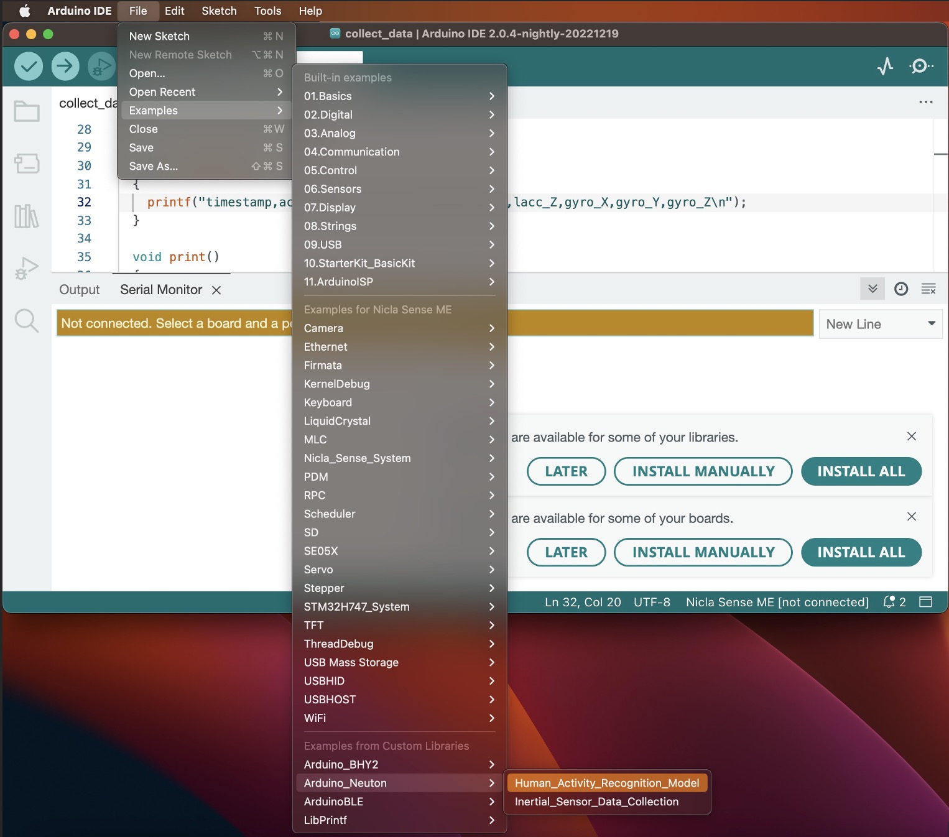Dismiss the board updates notification
The height and width of the screenshot is (837, 949).
coord(912,517)
